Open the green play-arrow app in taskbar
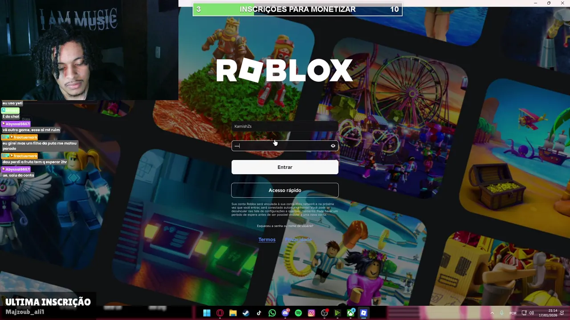Viewport: 570px width, 320px height. (338, 313)
